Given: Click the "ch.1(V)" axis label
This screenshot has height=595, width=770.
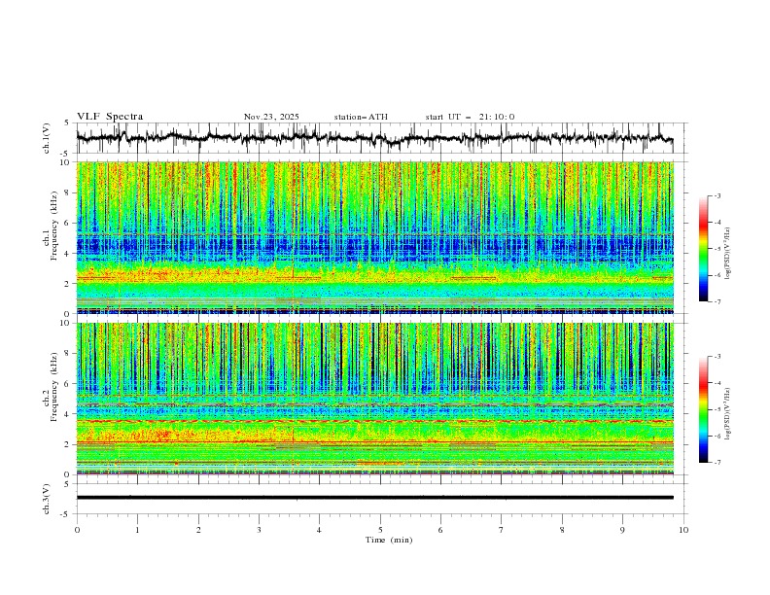Looking at the screenshot, I should coord(47,138).
